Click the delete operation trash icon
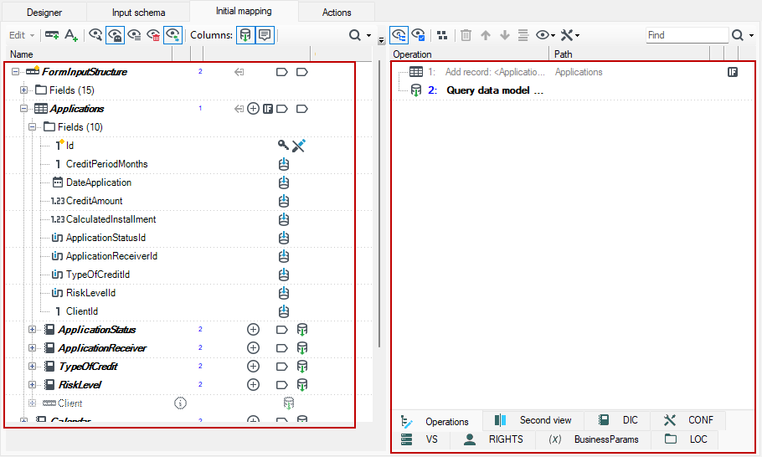The height and width of the screenshot is (457, 762). pos(466,35)
